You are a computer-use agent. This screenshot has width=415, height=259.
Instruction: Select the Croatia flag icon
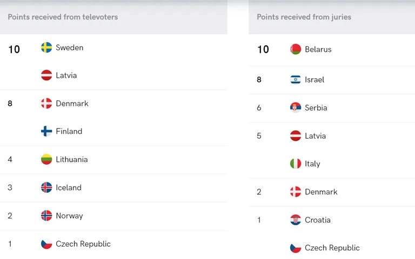[296, 220]
